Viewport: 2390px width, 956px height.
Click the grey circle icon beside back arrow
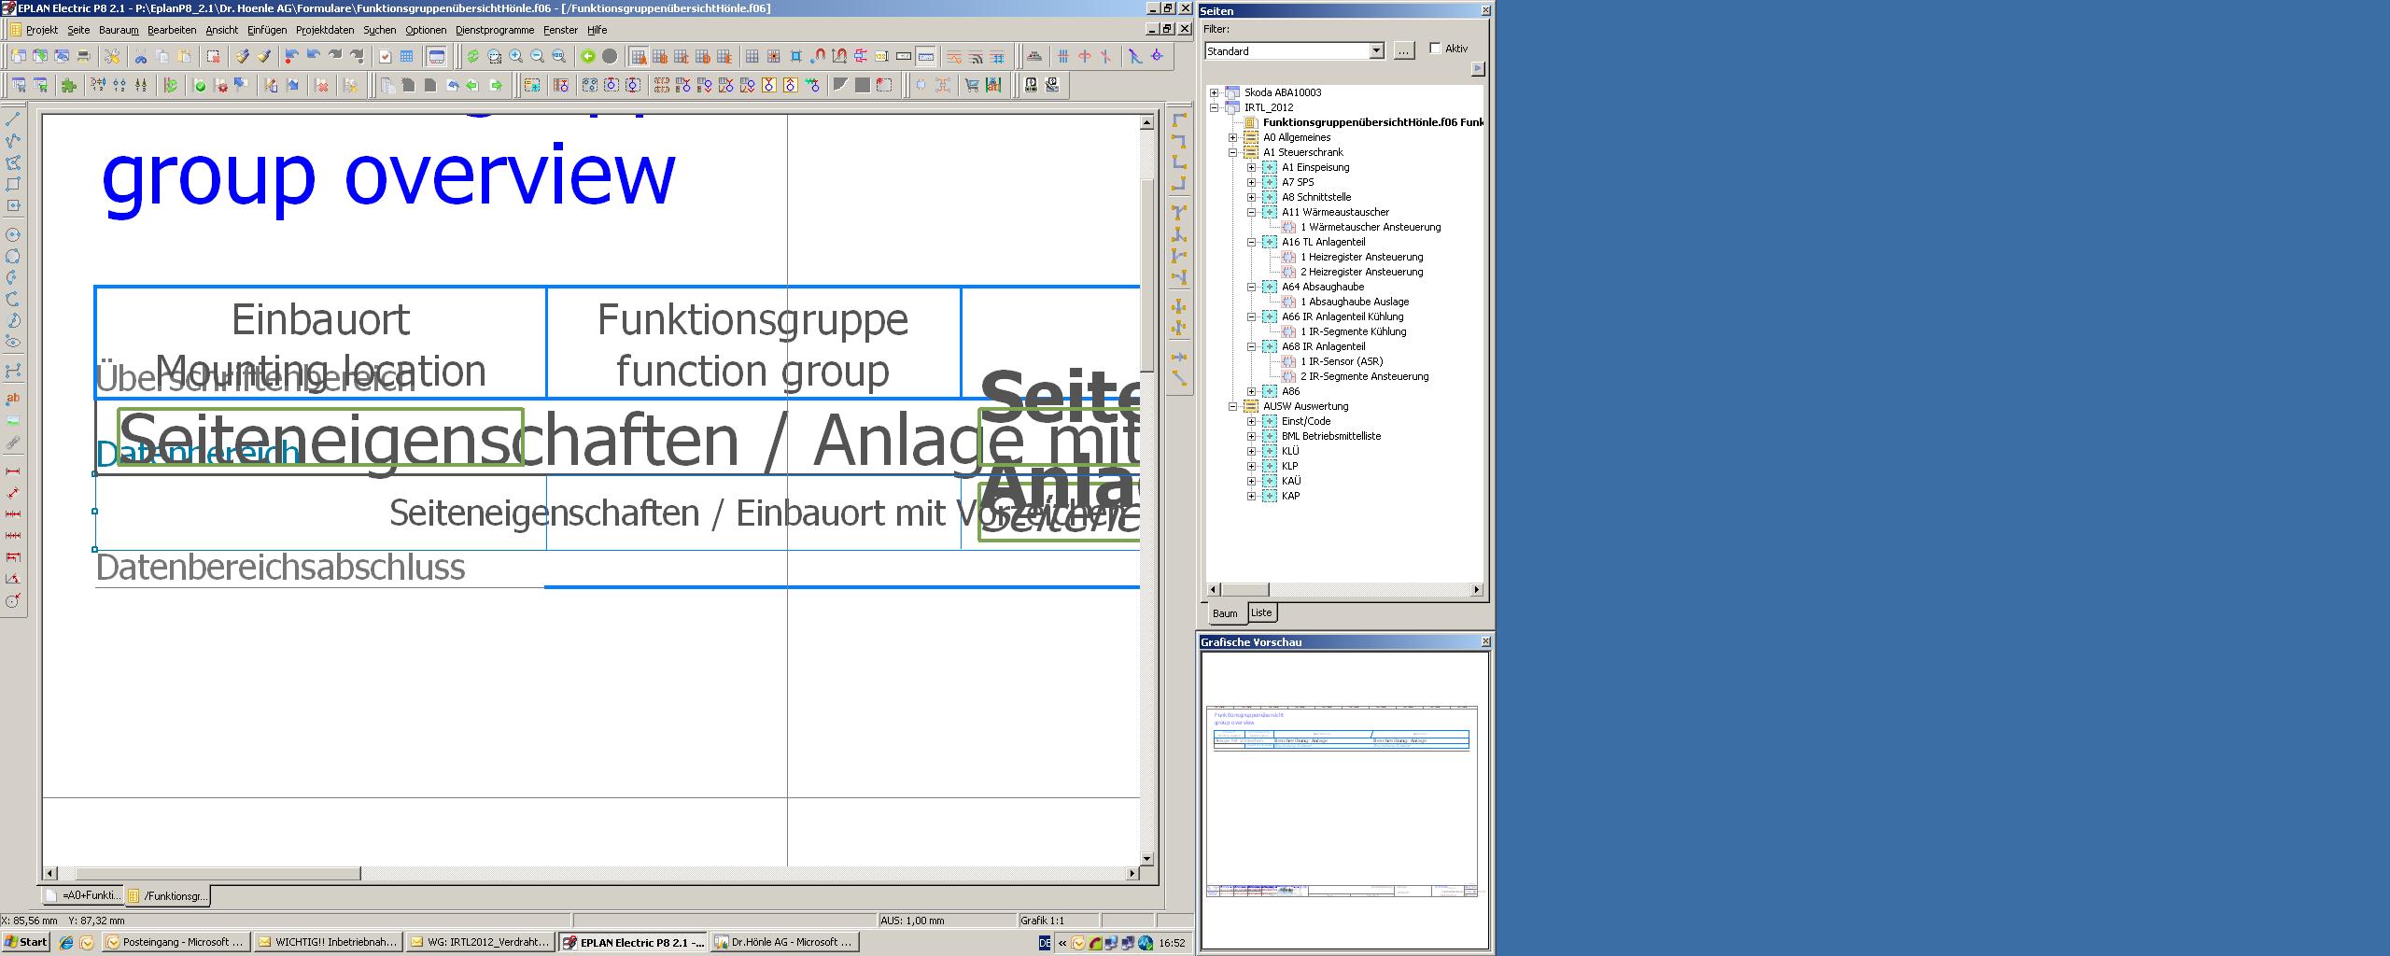pos(610,56)
